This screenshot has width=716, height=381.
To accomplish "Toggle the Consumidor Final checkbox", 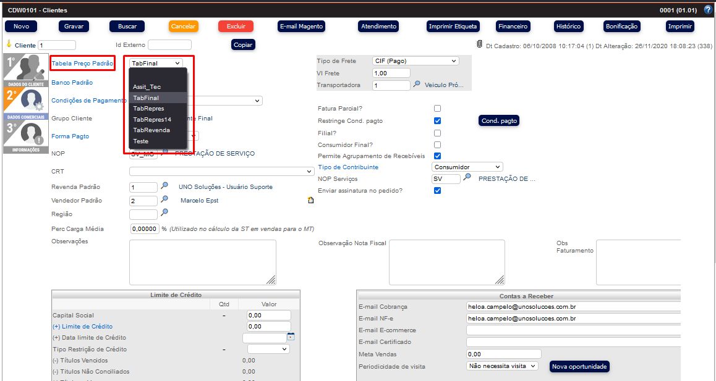I will pyautogui.click(x=438, y=144).
